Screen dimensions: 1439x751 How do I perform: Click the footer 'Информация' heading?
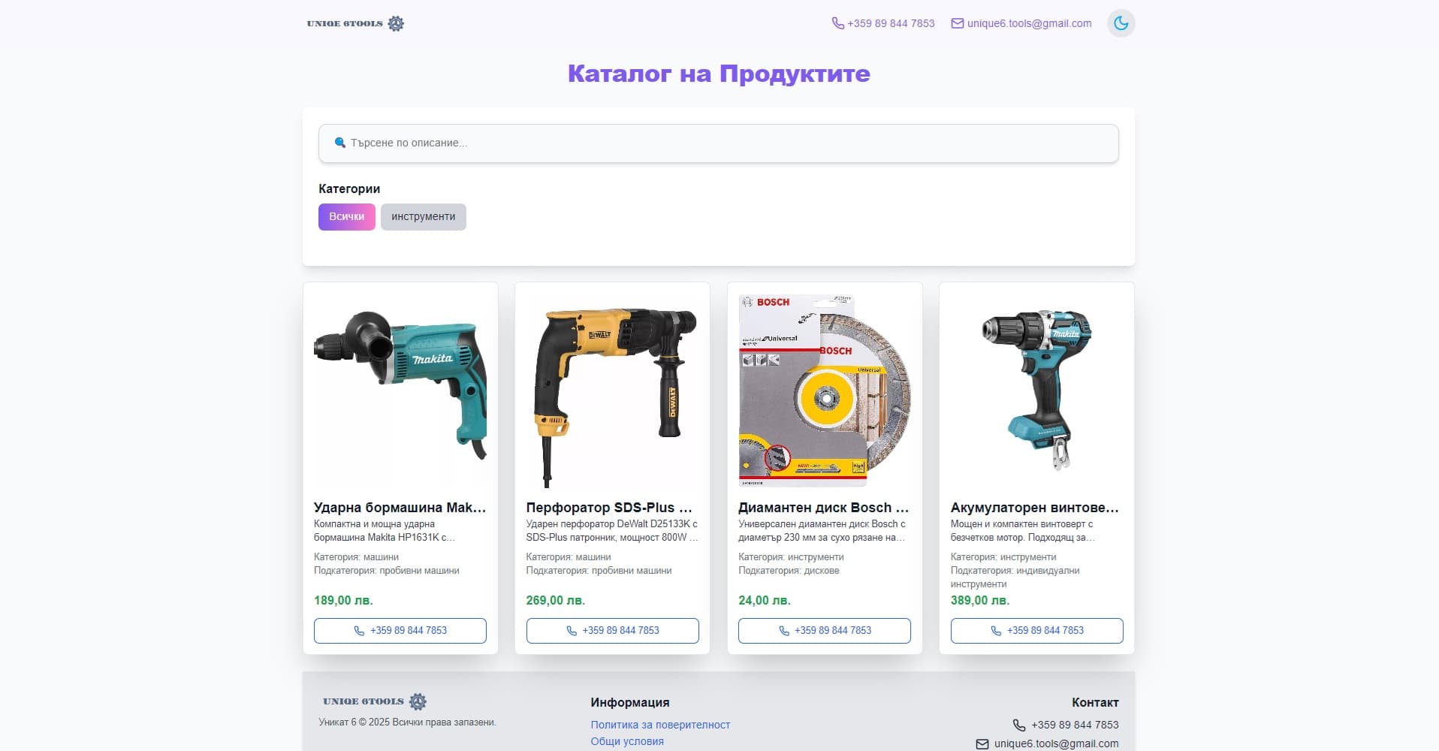630,702
